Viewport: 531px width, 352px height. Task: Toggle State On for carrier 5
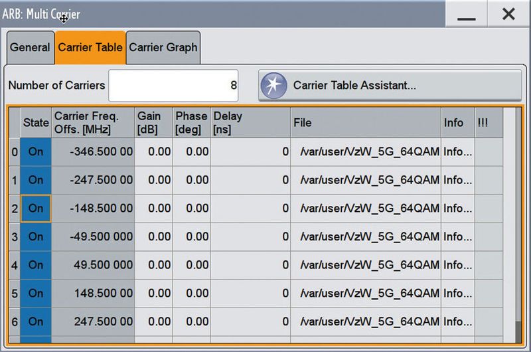pos(36,293)
